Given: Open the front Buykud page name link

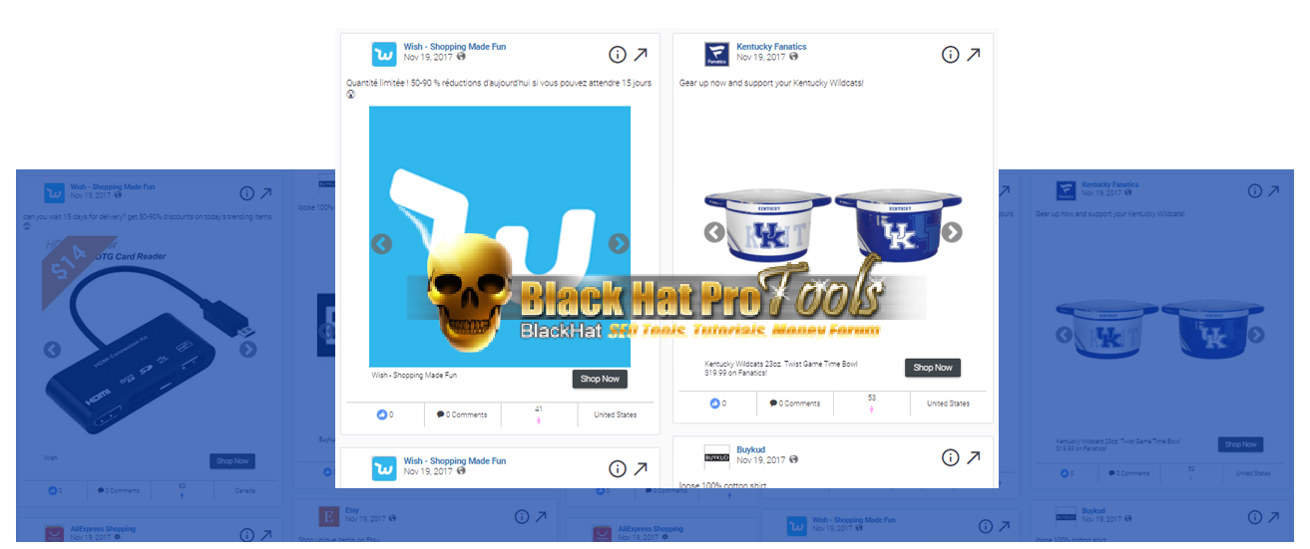Looking at the screenshot, I should [x=750, y=450].
